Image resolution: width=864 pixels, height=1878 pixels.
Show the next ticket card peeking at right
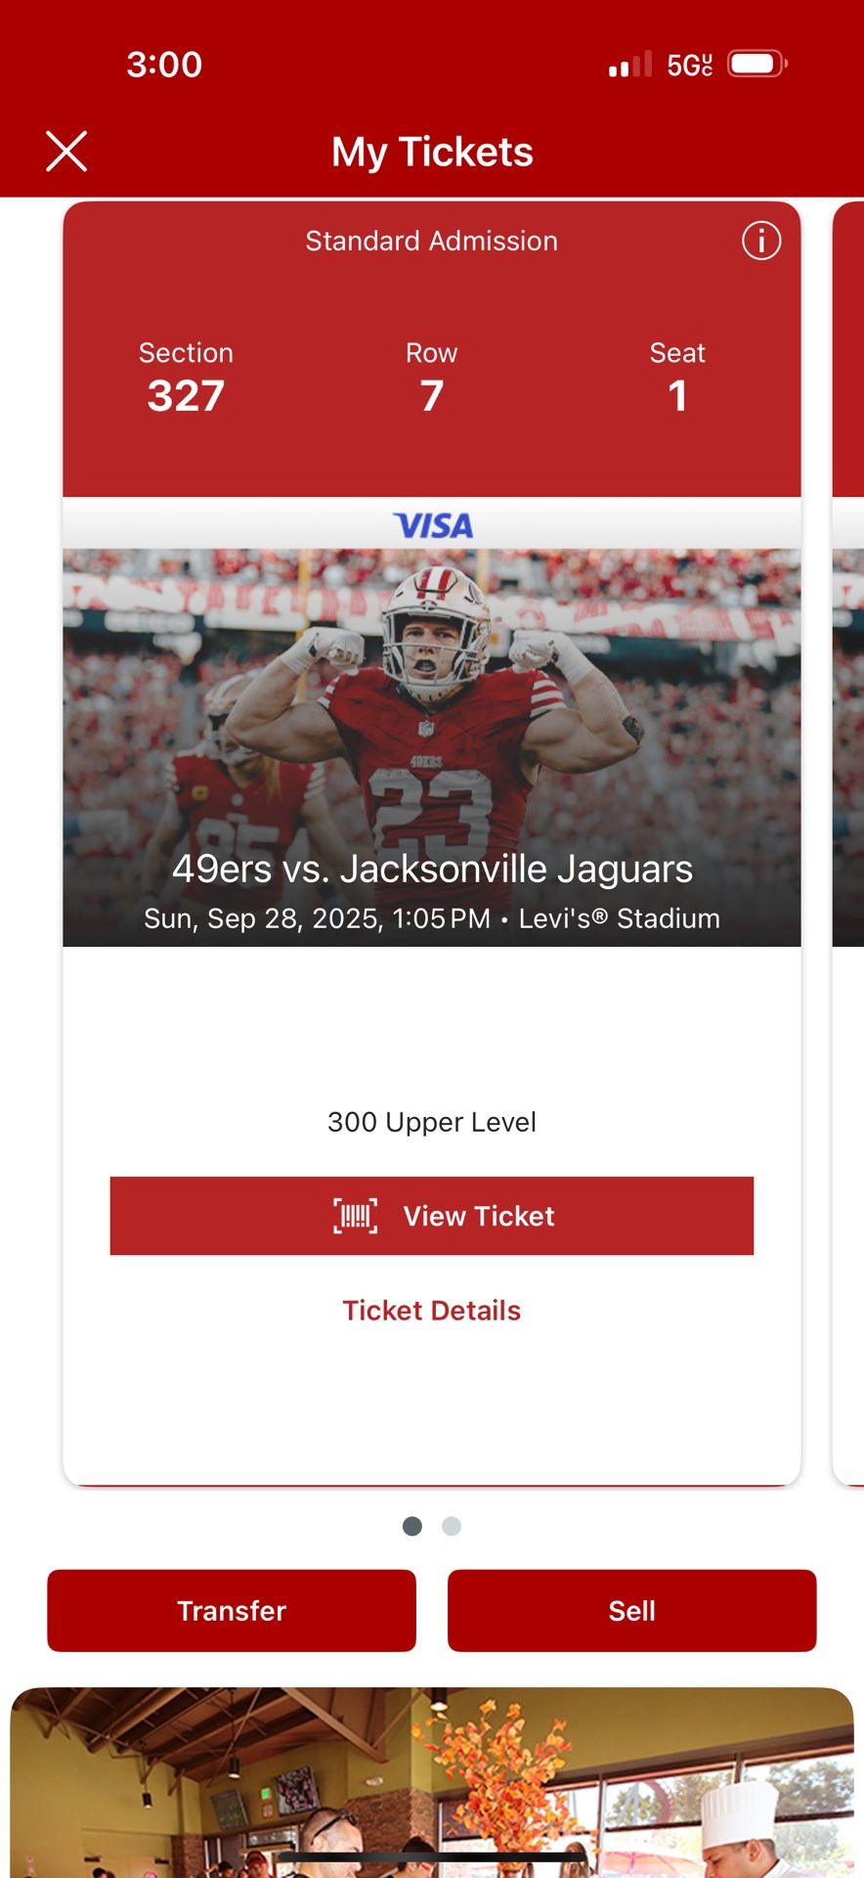(x=847, y=841)
